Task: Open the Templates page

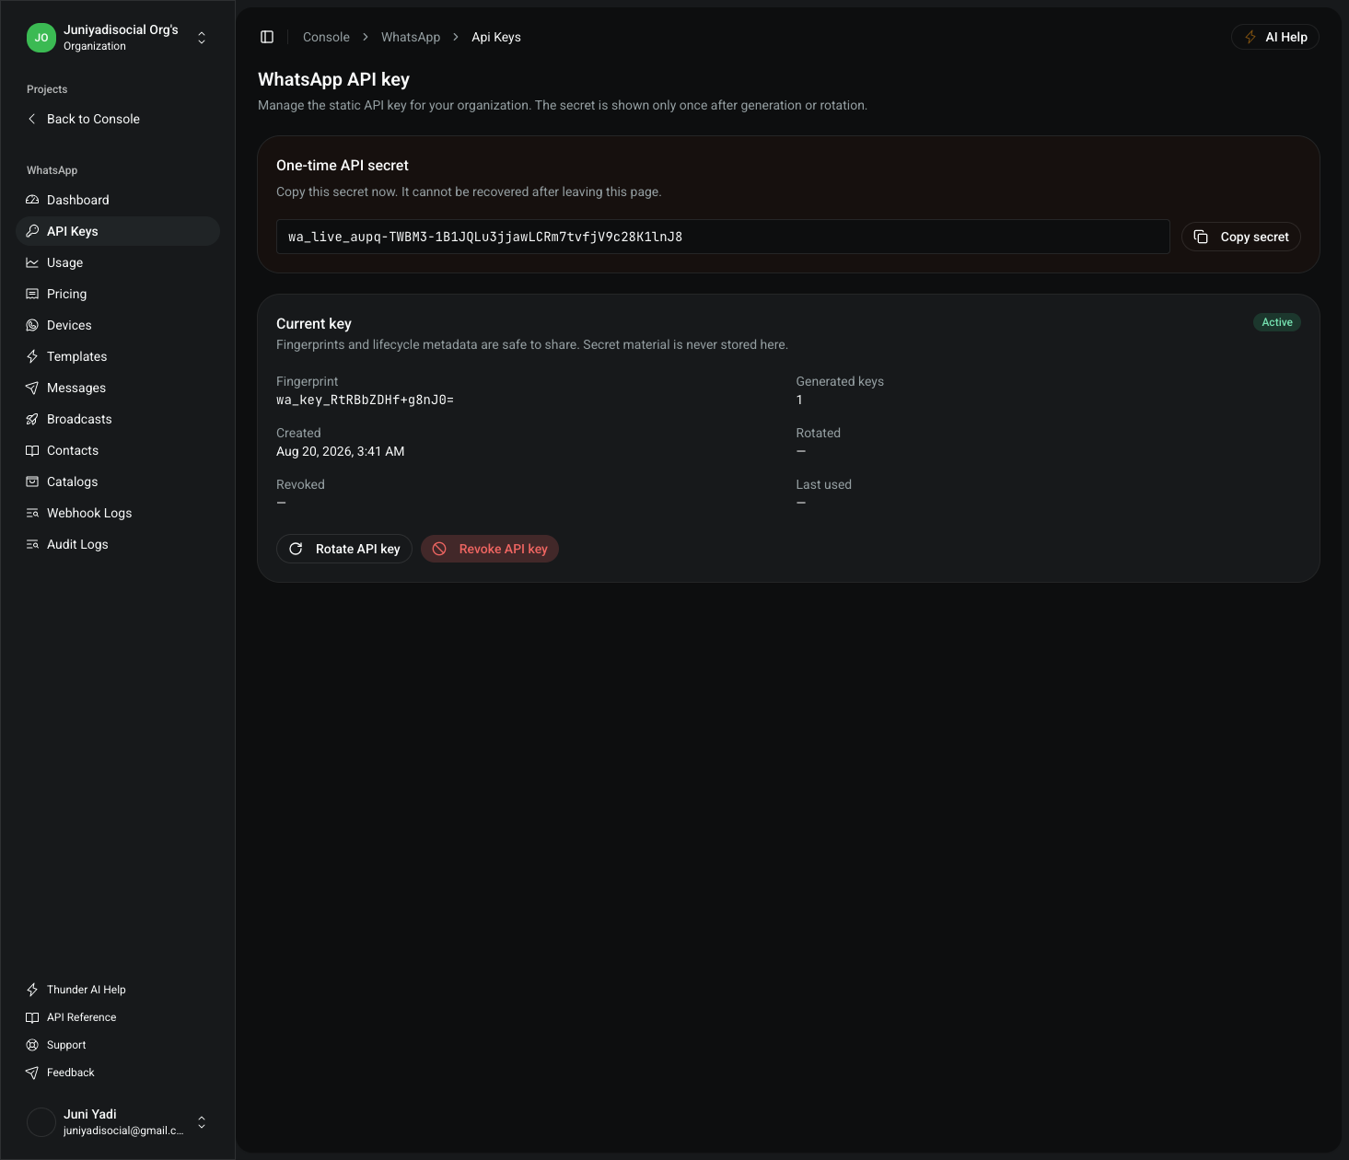Action: [x=118, y=356]
